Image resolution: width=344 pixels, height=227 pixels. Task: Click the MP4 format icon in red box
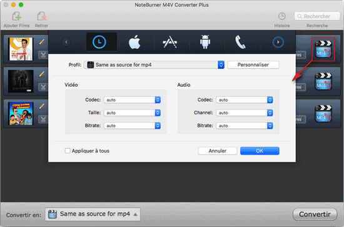[323, 49]
